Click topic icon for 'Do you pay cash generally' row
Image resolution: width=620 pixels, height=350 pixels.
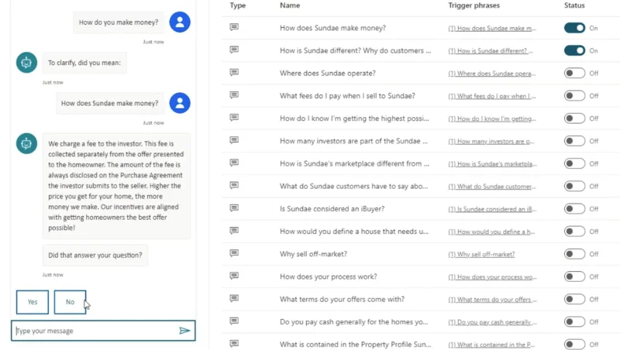[x=234, y=321]
